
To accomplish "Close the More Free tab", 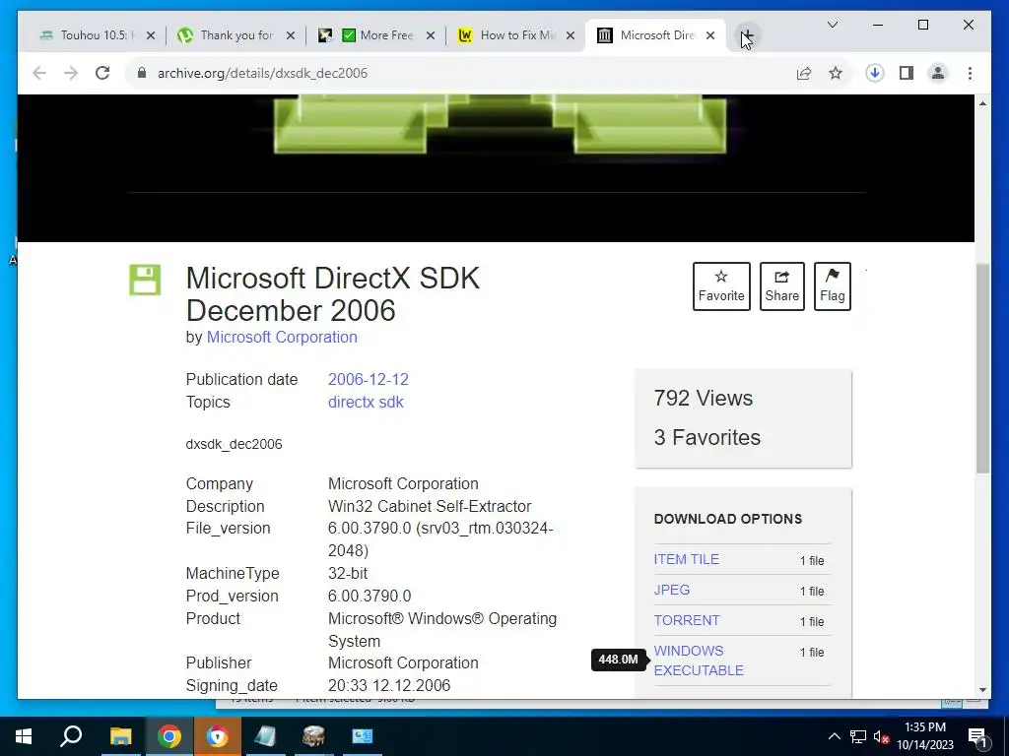I will tap(431, 36).
